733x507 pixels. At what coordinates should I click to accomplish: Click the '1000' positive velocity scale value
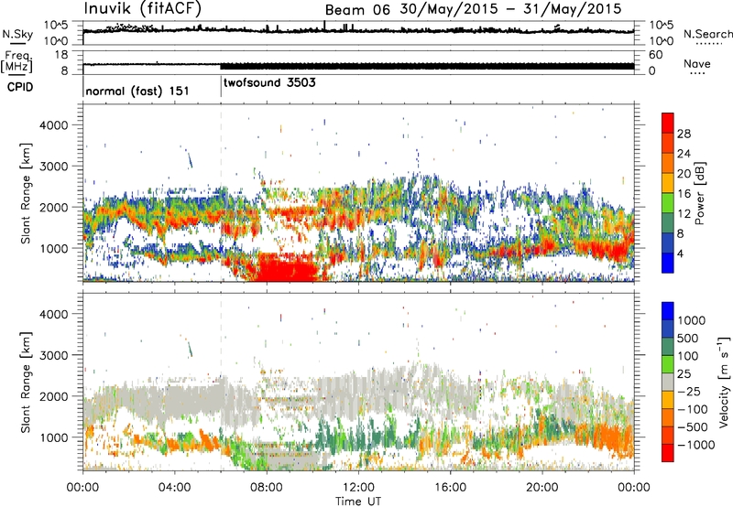point(691,320)
